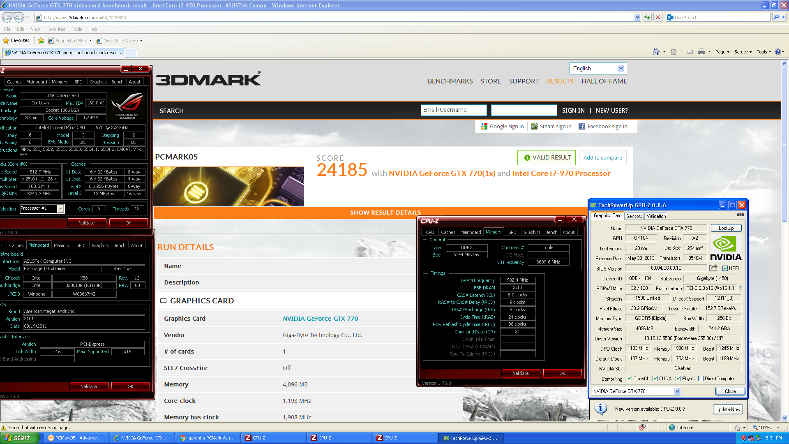789x444 pixels.
Task: Click the Print icon in command bar
Action: click(701, 52)
